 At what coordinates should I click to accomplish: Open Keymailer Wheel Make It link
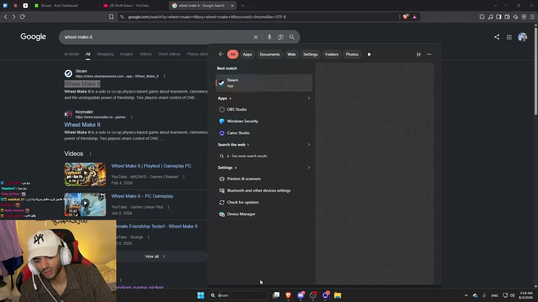(x=82, y=125)
